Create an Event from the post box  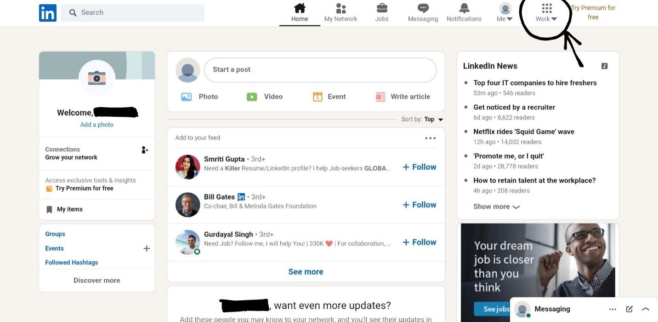click(329, 97)
